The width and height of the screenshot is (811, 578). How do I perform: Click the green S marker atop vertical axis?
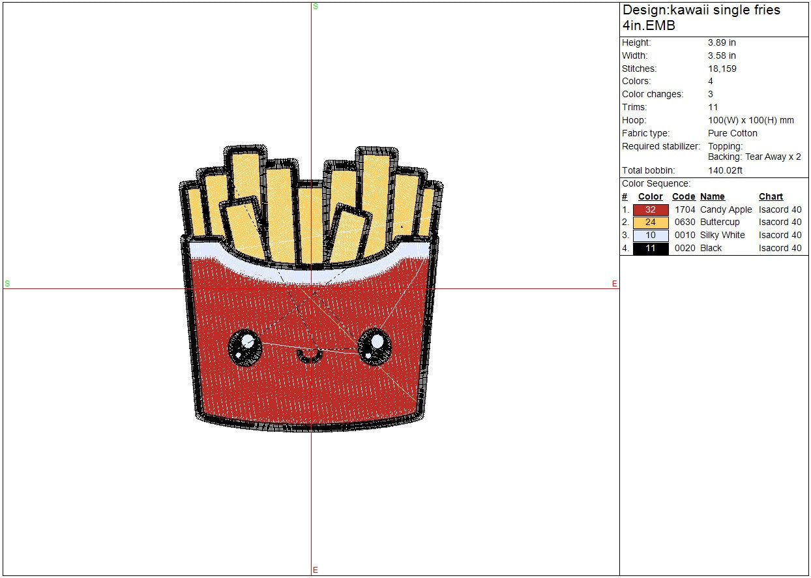pos(316,7)
